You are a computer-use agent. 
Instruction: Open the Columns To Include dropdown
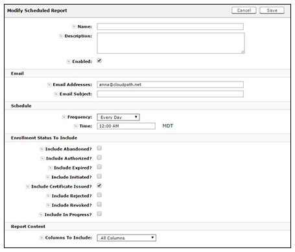[126, 238]
